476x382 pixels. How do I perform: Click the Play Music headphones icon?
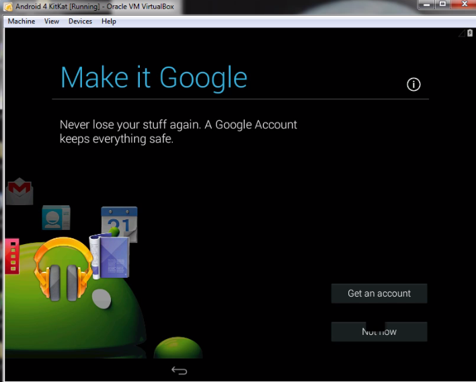coord(63,270)
